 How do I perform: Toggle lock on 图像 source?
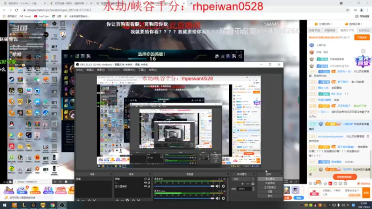click(x=149, y=179)
